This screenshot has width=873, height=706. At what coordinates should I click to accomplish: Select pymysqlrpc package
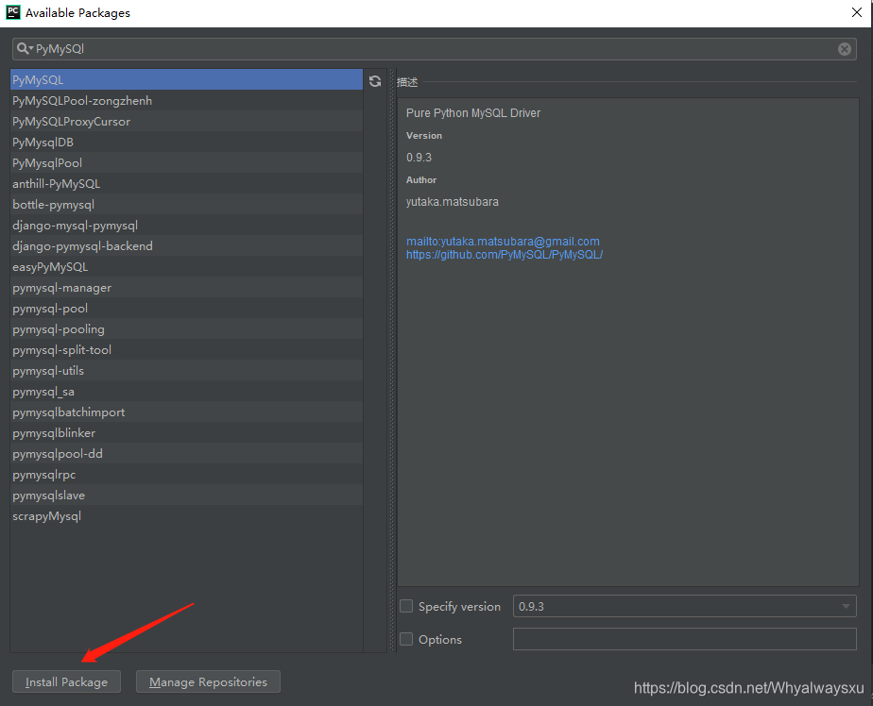click(x=186, y=475)
